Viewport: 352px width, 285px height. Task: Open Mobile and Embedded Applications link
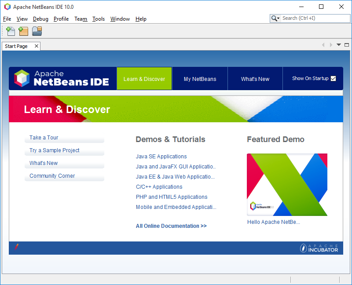point(176,207)
